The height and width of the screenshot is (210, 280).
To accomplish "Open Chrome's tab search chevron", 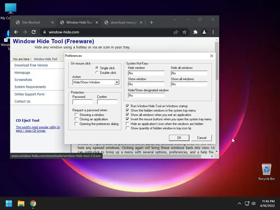I will 175,19.
